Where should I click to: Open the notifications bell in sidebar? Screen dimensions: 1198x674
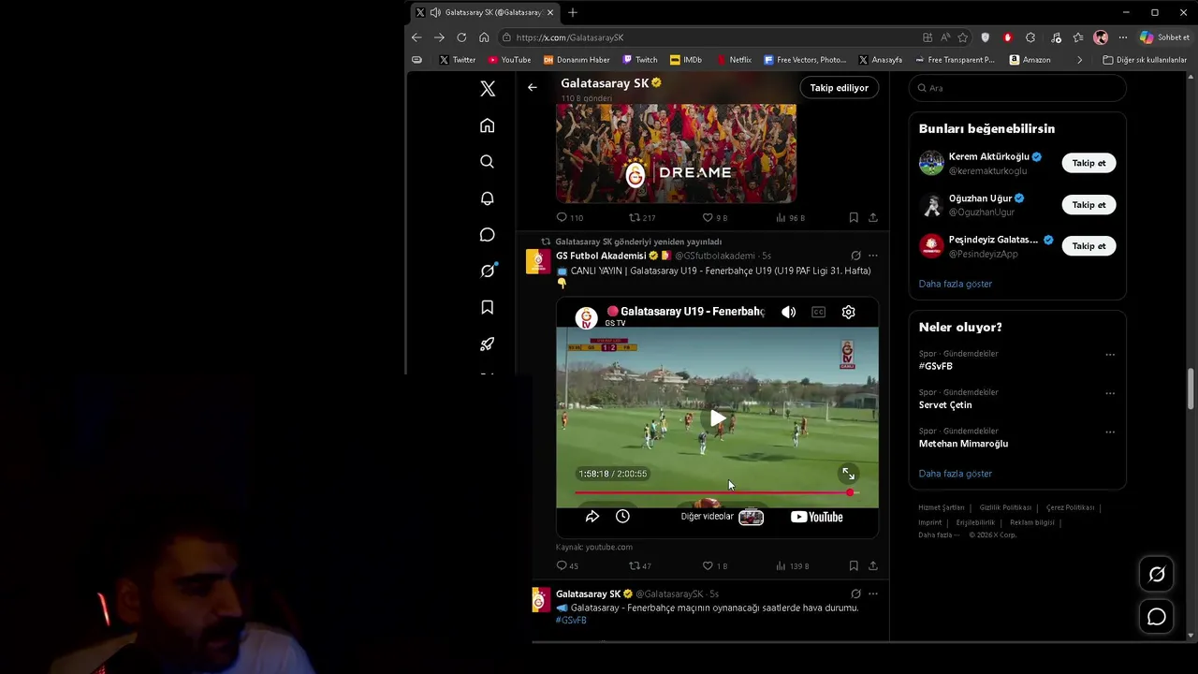coord(487,198)
